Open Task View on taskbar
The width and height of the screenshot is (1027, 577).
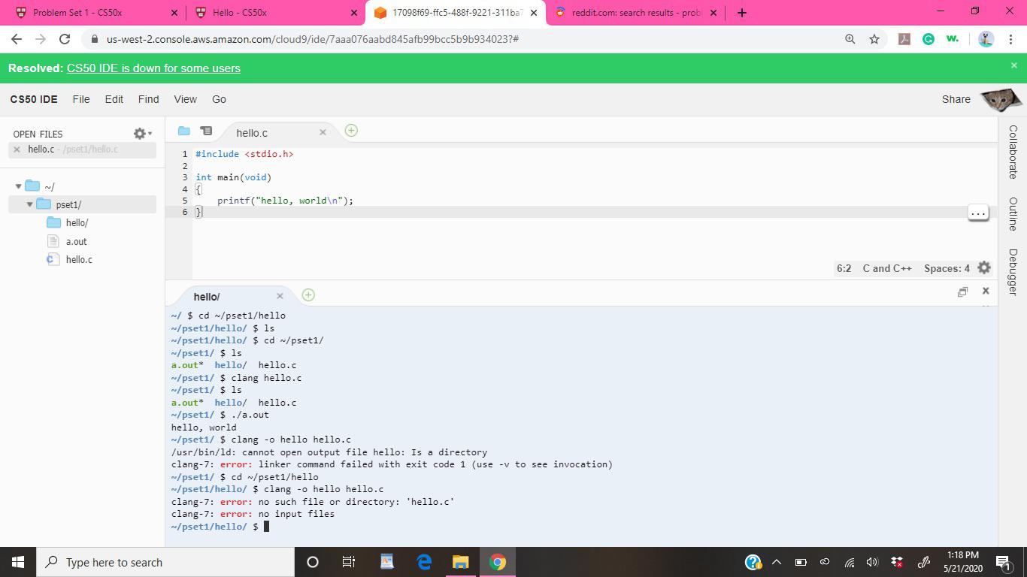pyautogui.click(x=349, y=562)
